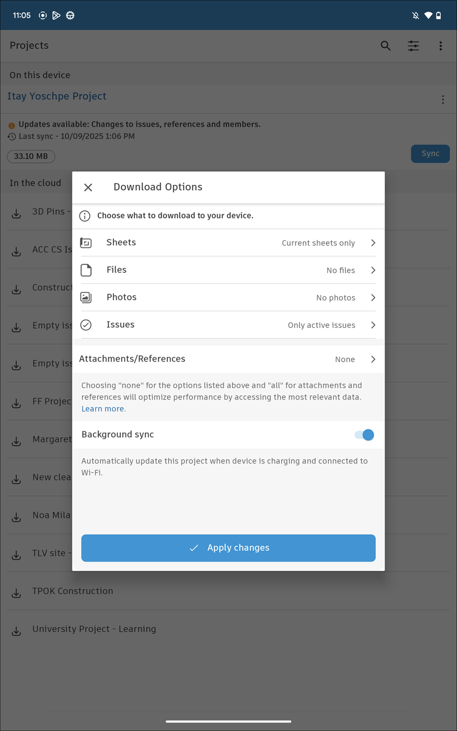Viewport: 457px width, 731px height.
Task: Click the Photos icon in the list
Action: (86, 298)
